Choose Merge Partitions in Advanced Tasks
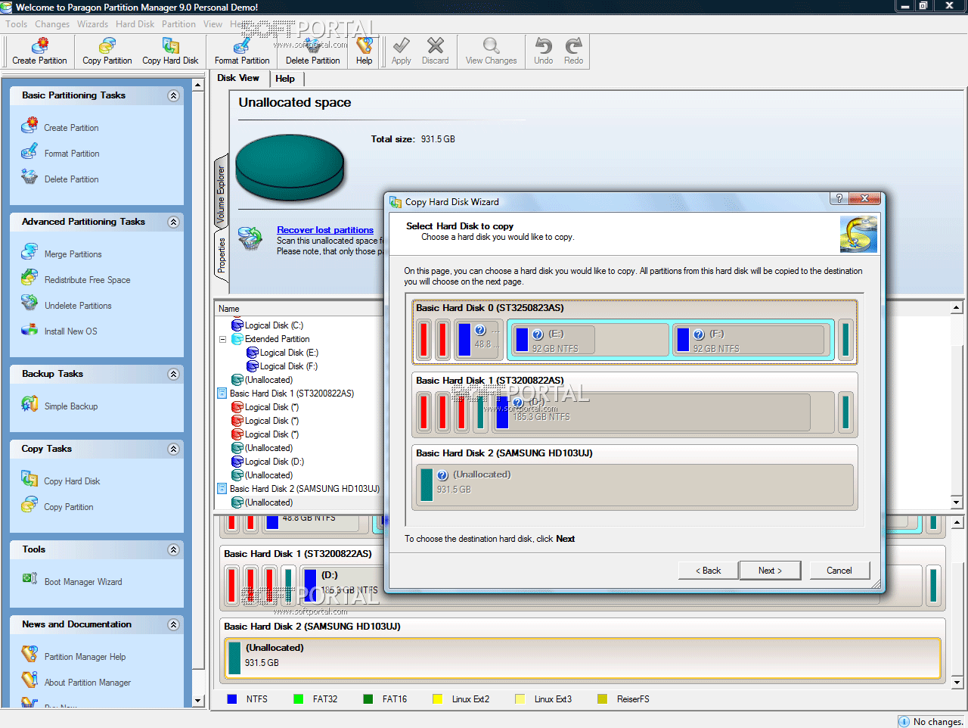 [73, 254]
